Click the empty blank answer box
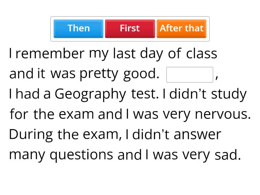The height and width of the screenshot is (195, 260). 189,75
